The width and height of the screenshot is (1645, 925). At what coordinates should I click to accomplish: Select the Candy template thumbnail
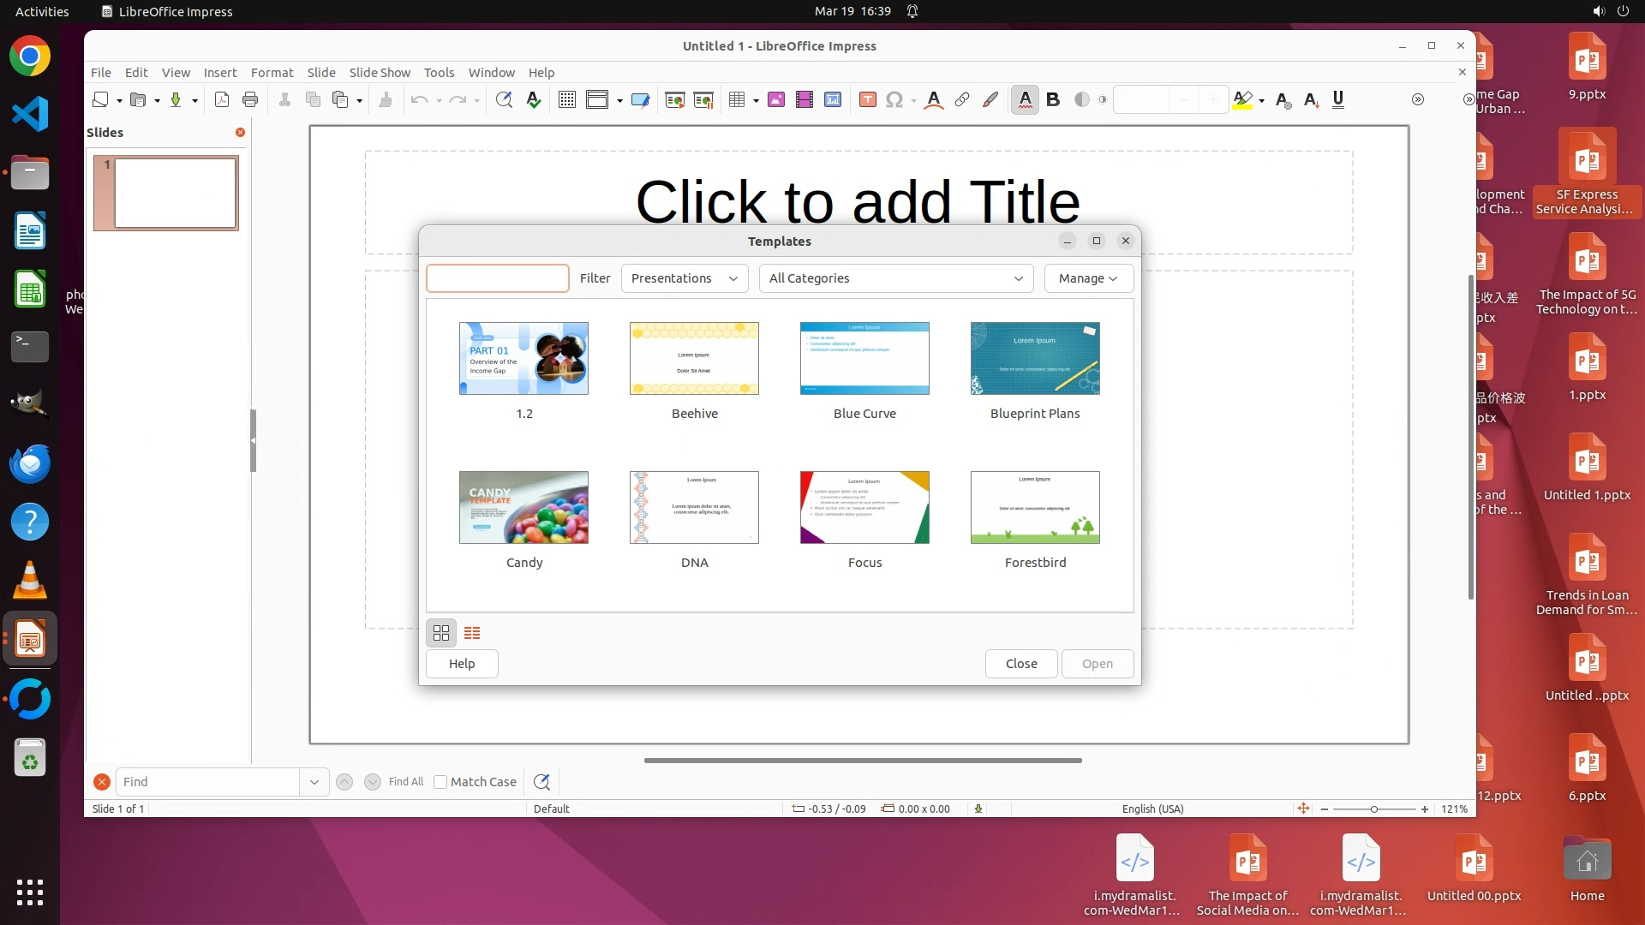[523, 508]
